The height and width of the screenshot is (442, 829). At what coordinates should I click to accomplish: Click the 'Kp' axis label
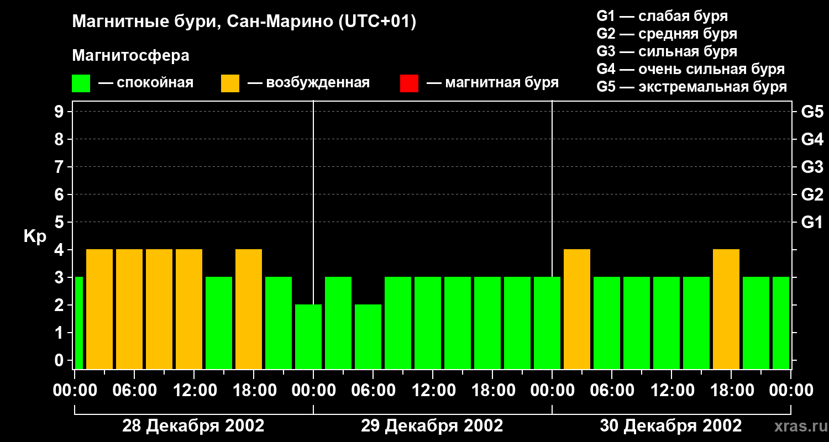pyautogui.click(x=34, y=236)
